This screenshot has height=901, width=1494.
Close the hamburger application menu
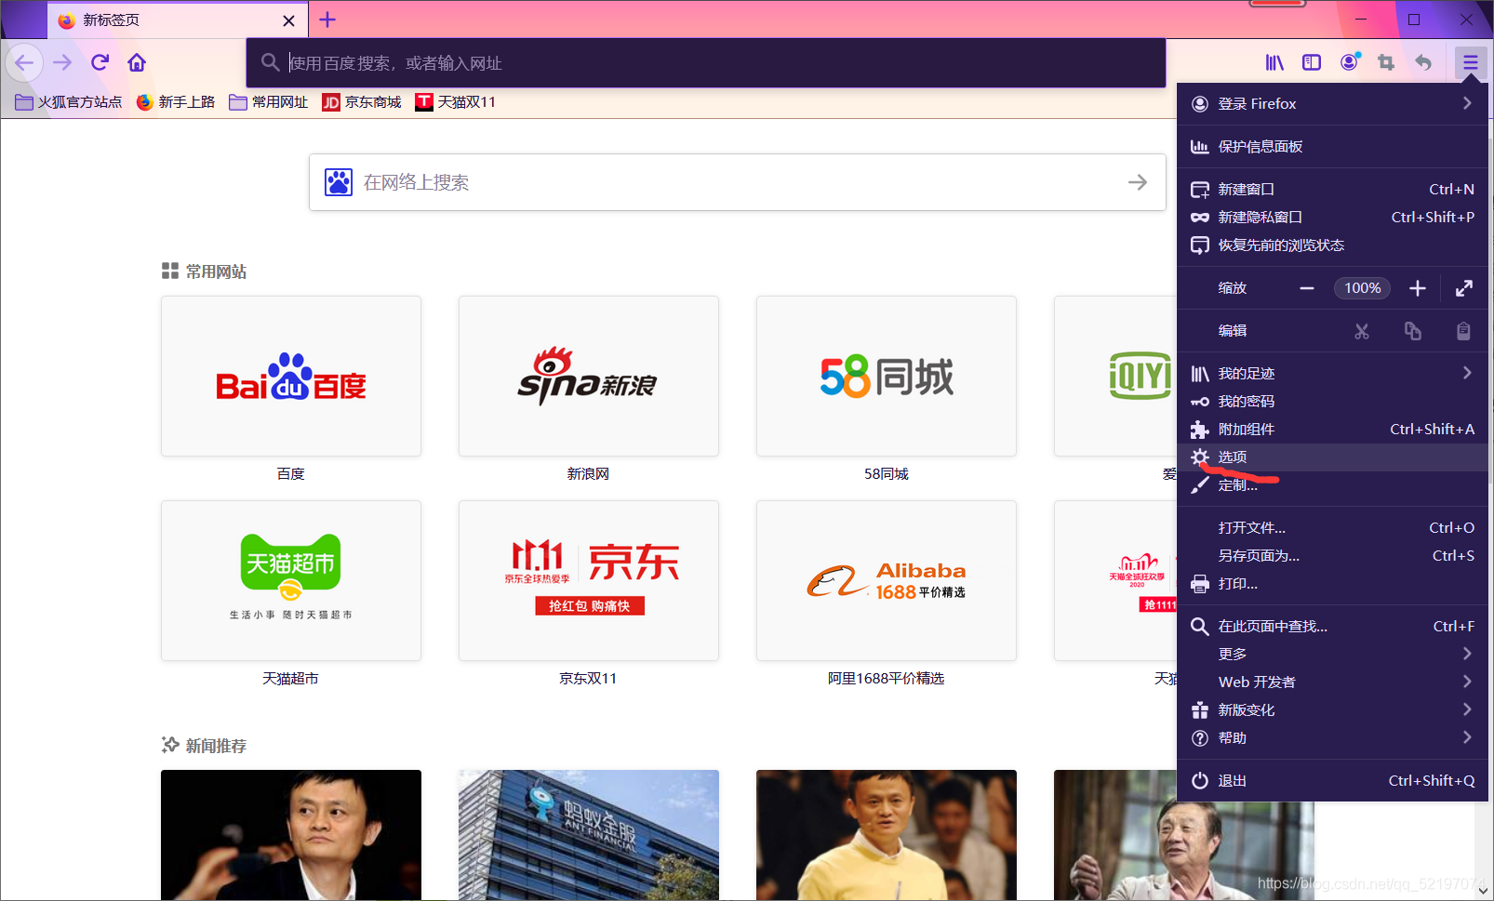pyautogui.click(x=1470, y=62)
